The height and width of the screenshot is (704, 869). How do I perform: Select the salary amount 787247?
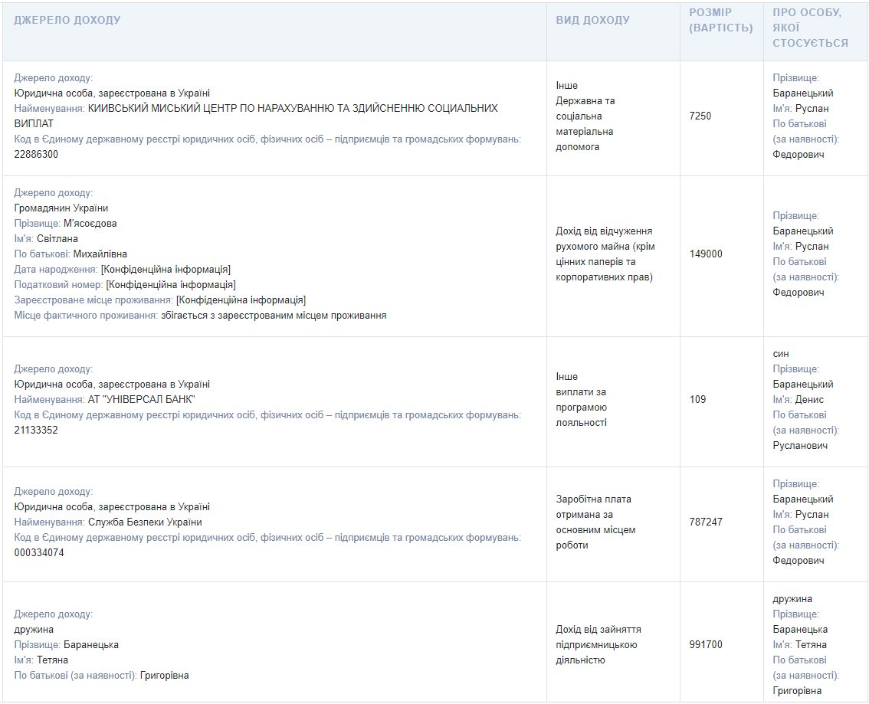point(706,522)
